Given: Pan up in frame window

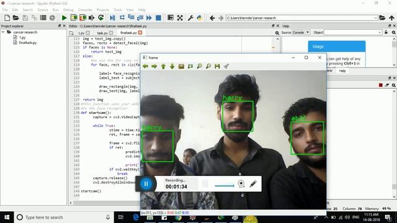Looking at the screenshot, I should (x=163, y=66).
